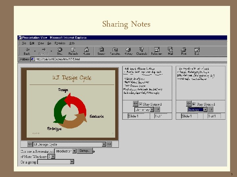Screen dimensions: 237x177
Task: Click the second handwritten notes panel
Action: click(200, 83)
